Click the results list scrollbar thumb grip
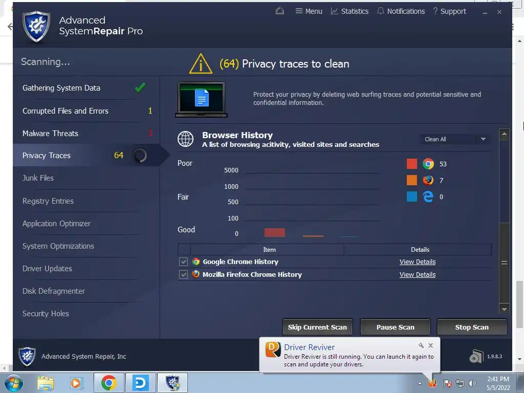This screenshot has height=393, width=524. tap(504, 263)
